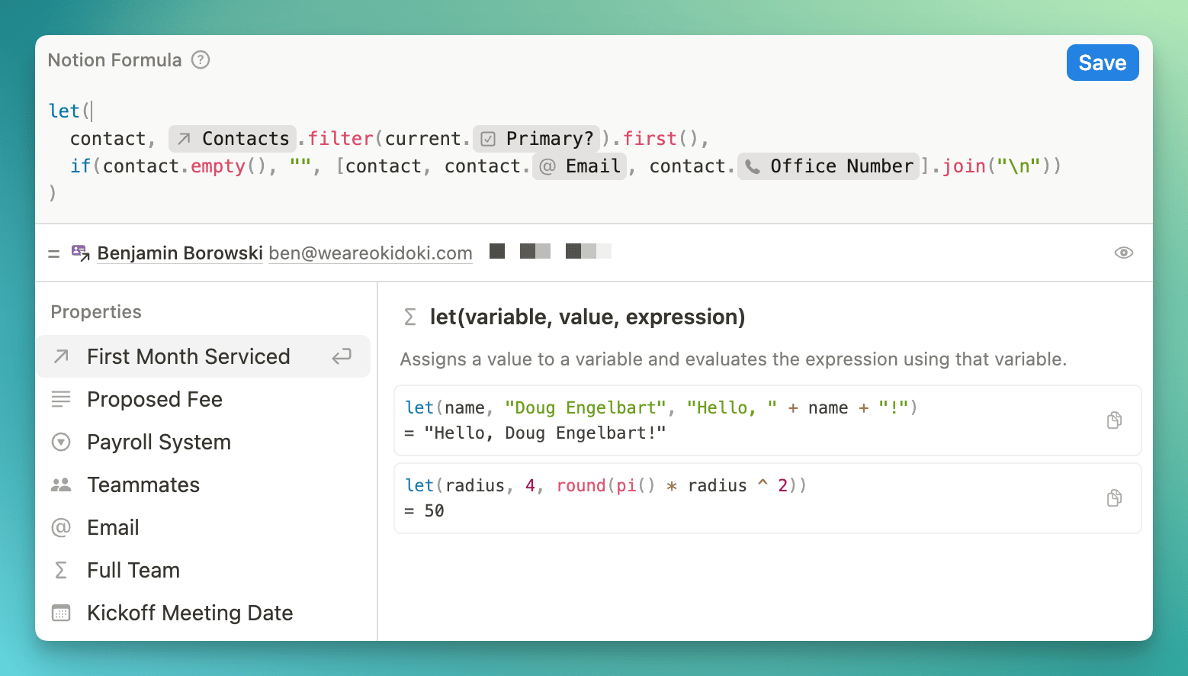Viewport: 1188px width, 676px height.
Task: Select Teammates people property
Action: pyautogui.click(x=143, y=484)
